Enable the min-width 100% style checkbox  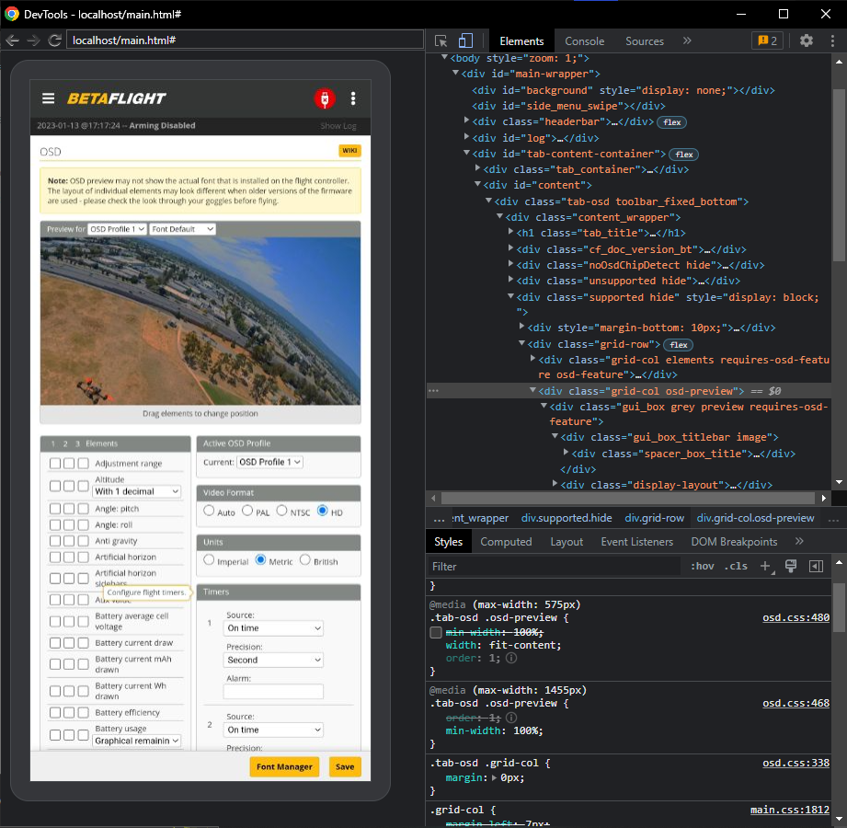tap(436, 632)
